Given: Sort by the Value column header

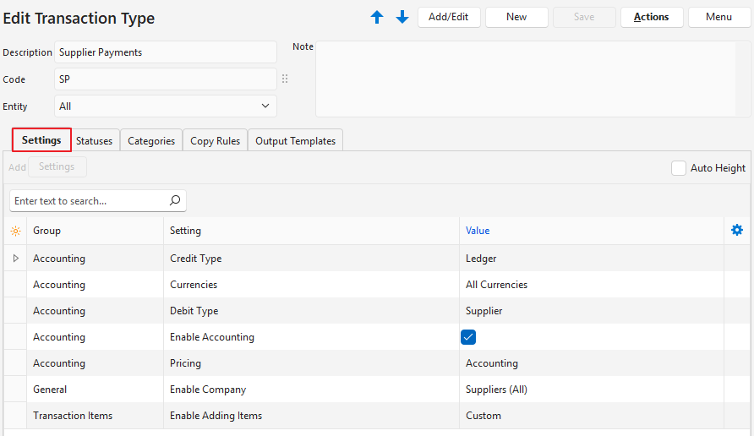Looking at the screenshot, I should [478, 231].
